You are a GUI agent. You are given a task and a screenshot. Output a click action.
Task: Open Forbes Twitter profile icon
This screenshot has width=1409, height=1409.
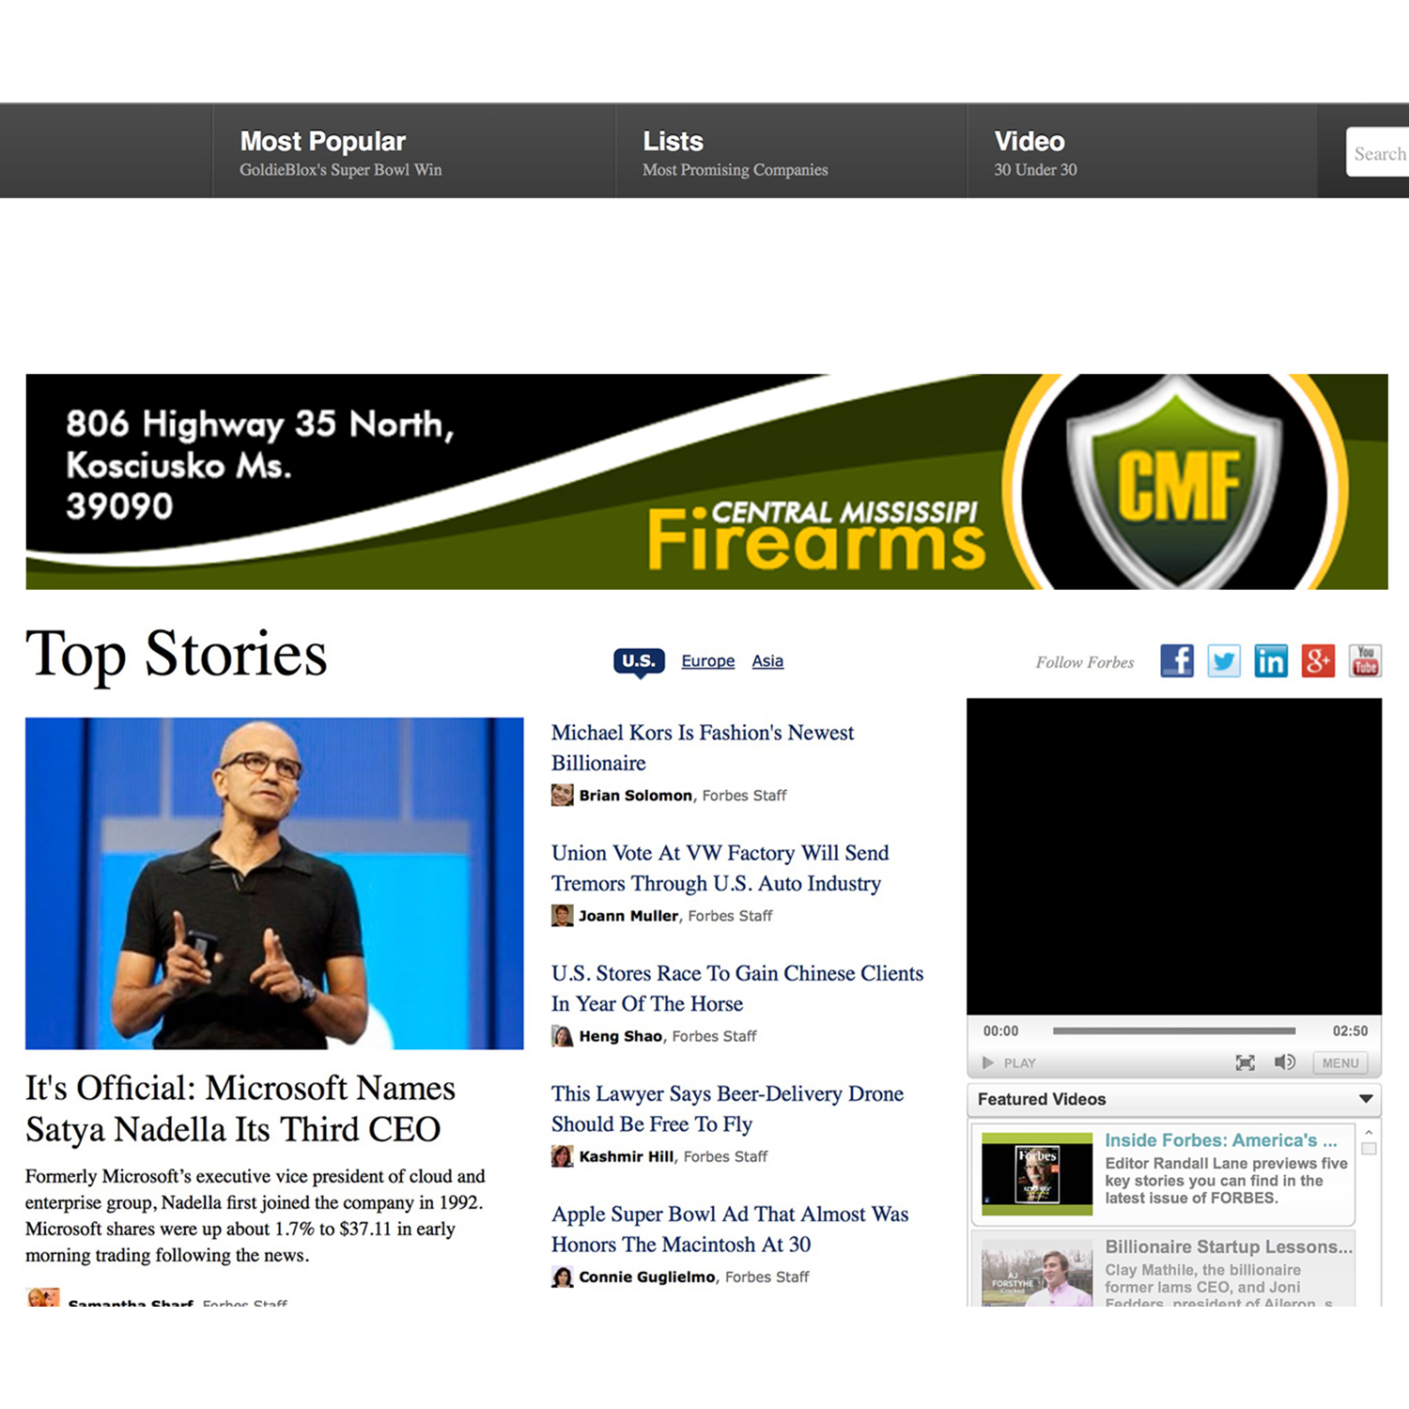(x=1223, y=661)
